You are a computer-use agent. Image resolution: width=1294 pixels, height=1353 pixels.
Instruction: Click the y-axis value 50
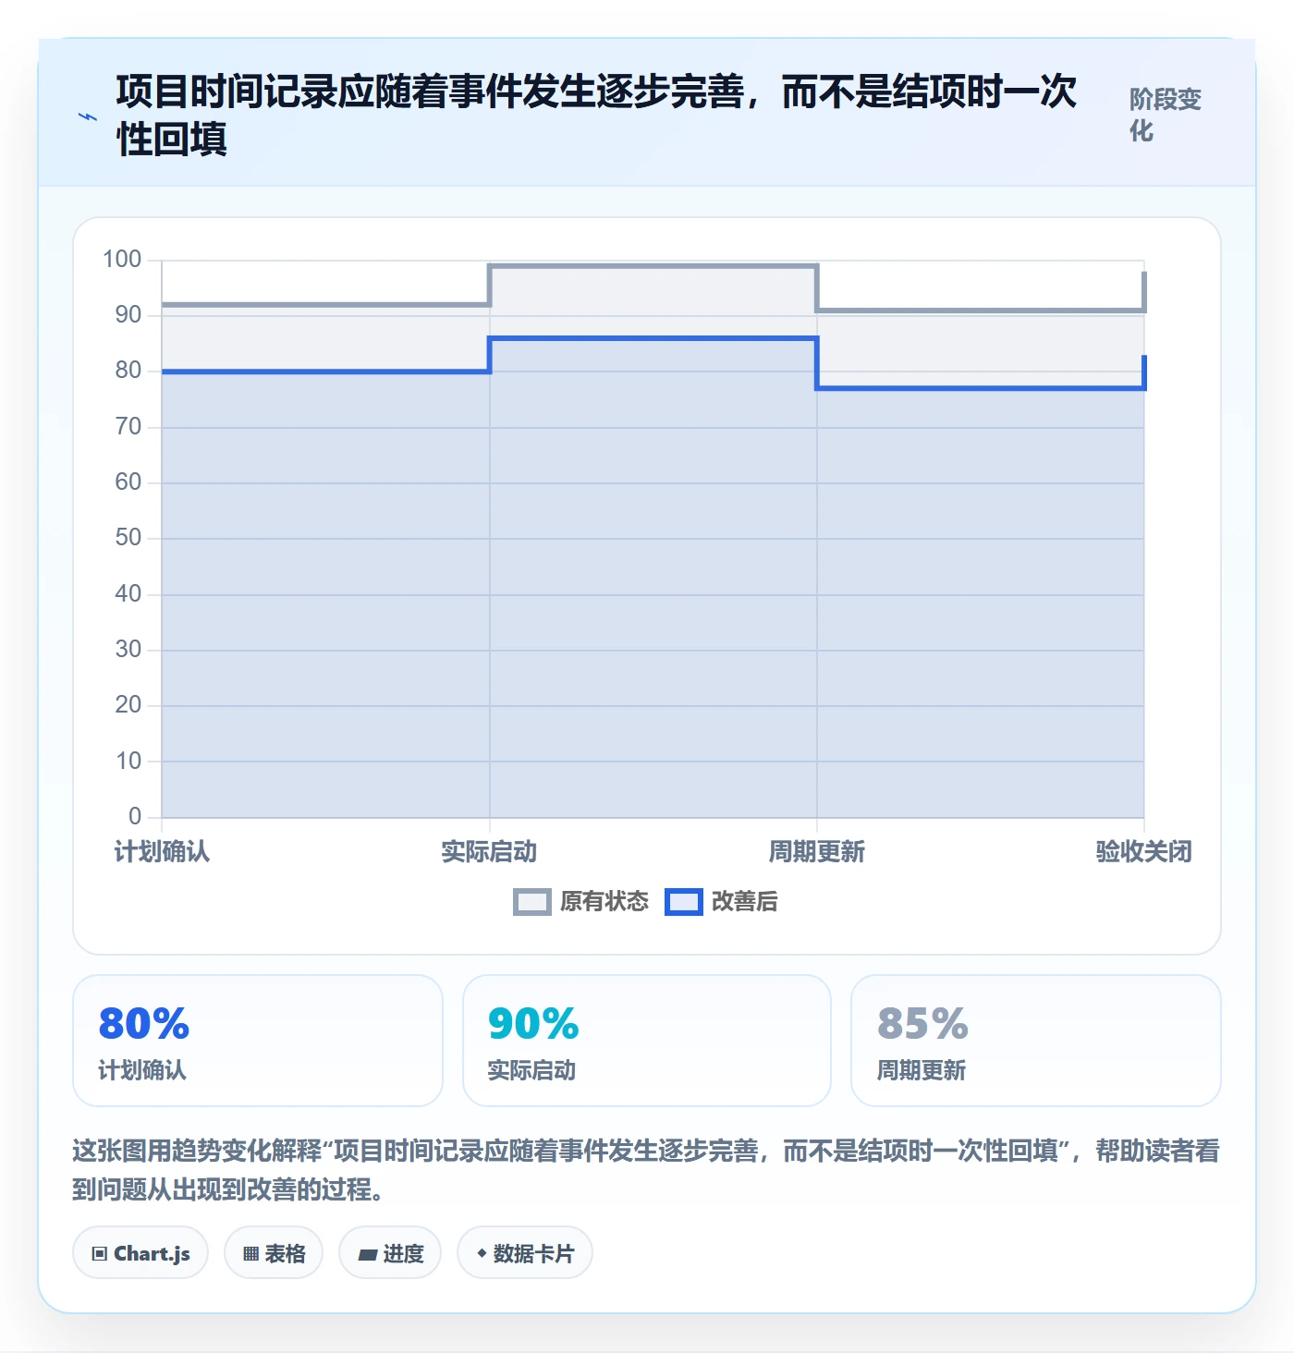pyautogui.click(x=128, y=537)
